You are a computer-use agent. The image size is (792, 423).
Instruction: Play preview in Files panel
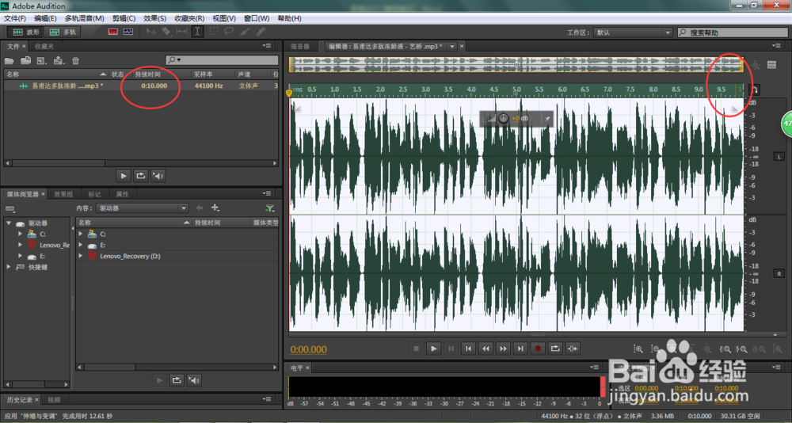click(x=124, y=176)
